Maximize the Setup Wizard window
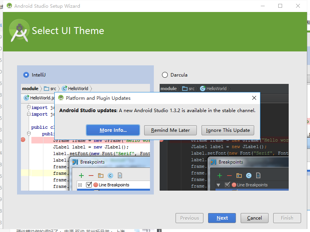 pyautogui.click(x=280, y=6)
